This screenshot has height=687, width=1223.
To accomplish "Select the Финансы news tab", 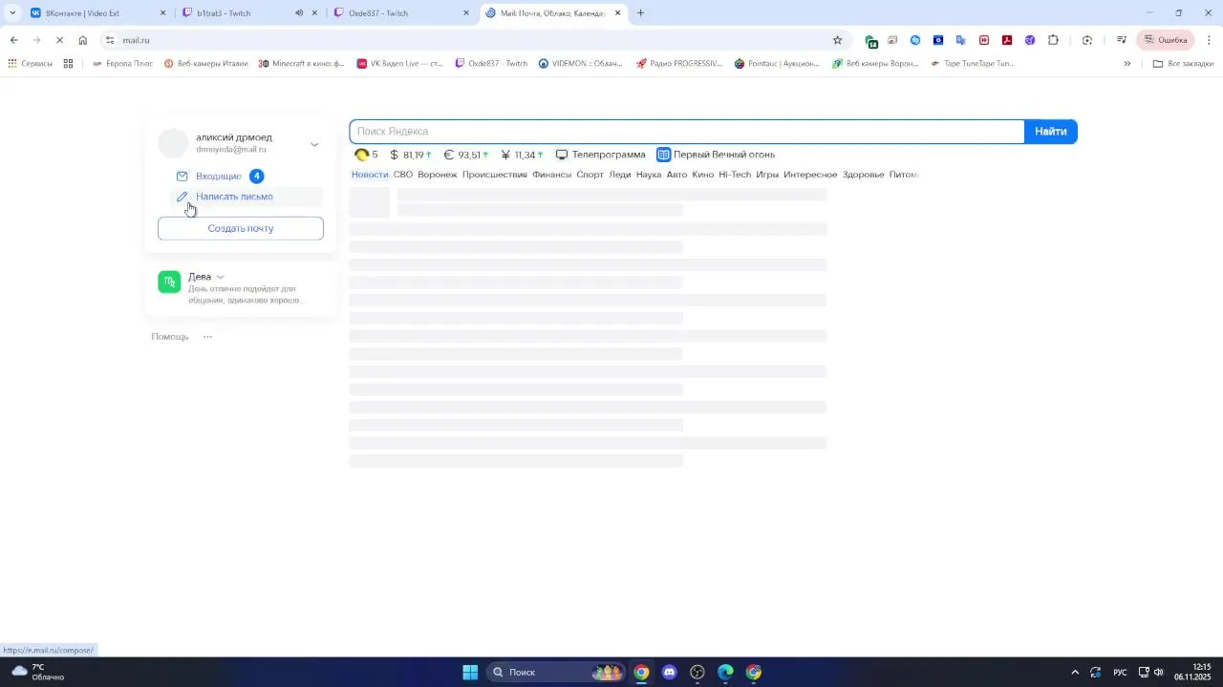I will tap(552, 175).
